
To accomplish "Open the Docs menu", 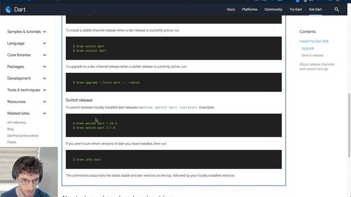I will pos(231,9).
